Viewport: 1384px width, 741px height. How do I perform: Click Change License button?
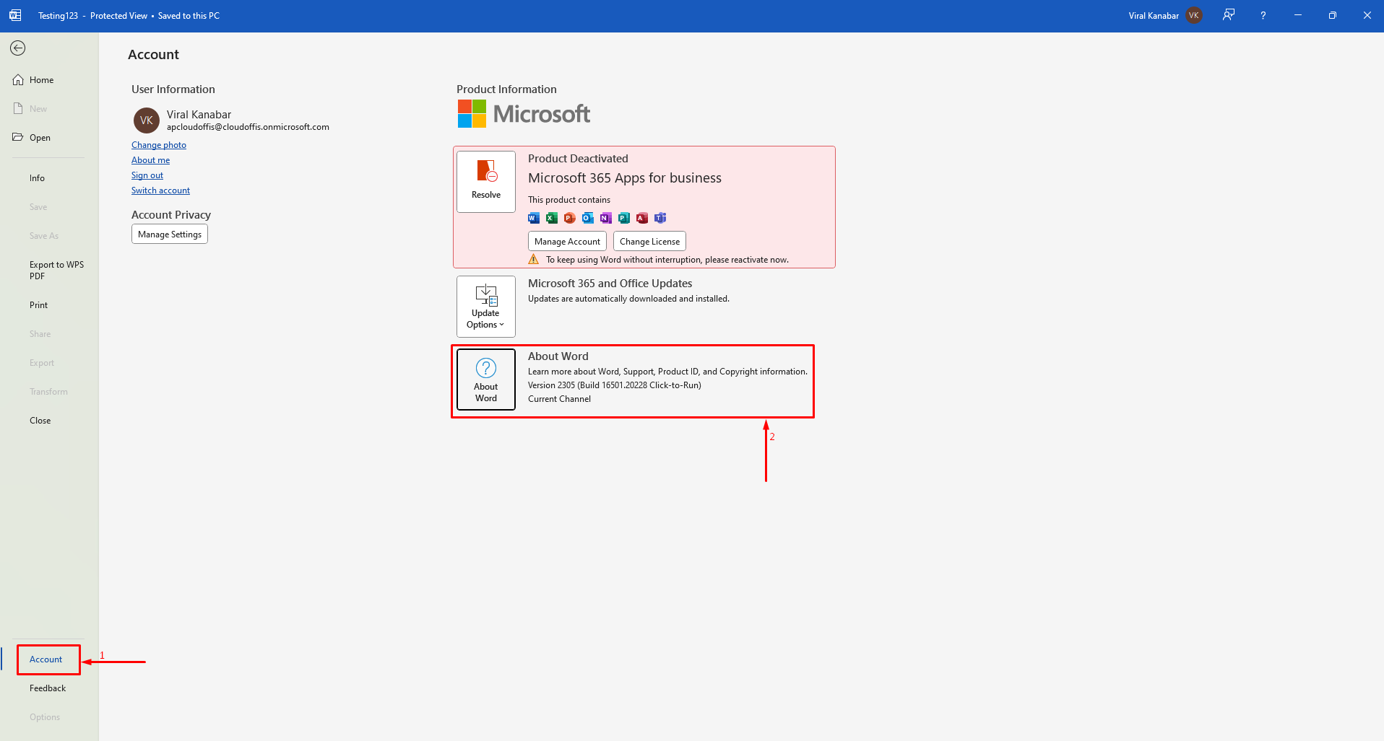[649, 241]
